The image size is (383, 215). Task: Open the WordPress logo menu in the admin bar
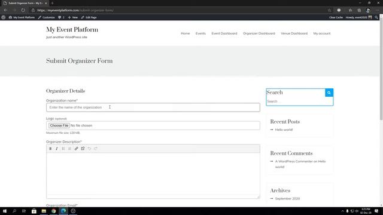click(4, 17)
